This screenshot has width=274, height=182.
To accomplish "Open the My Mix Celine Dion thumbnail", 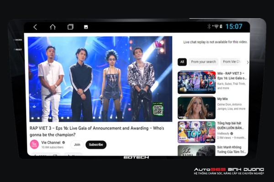I will [x=196, y=108].
